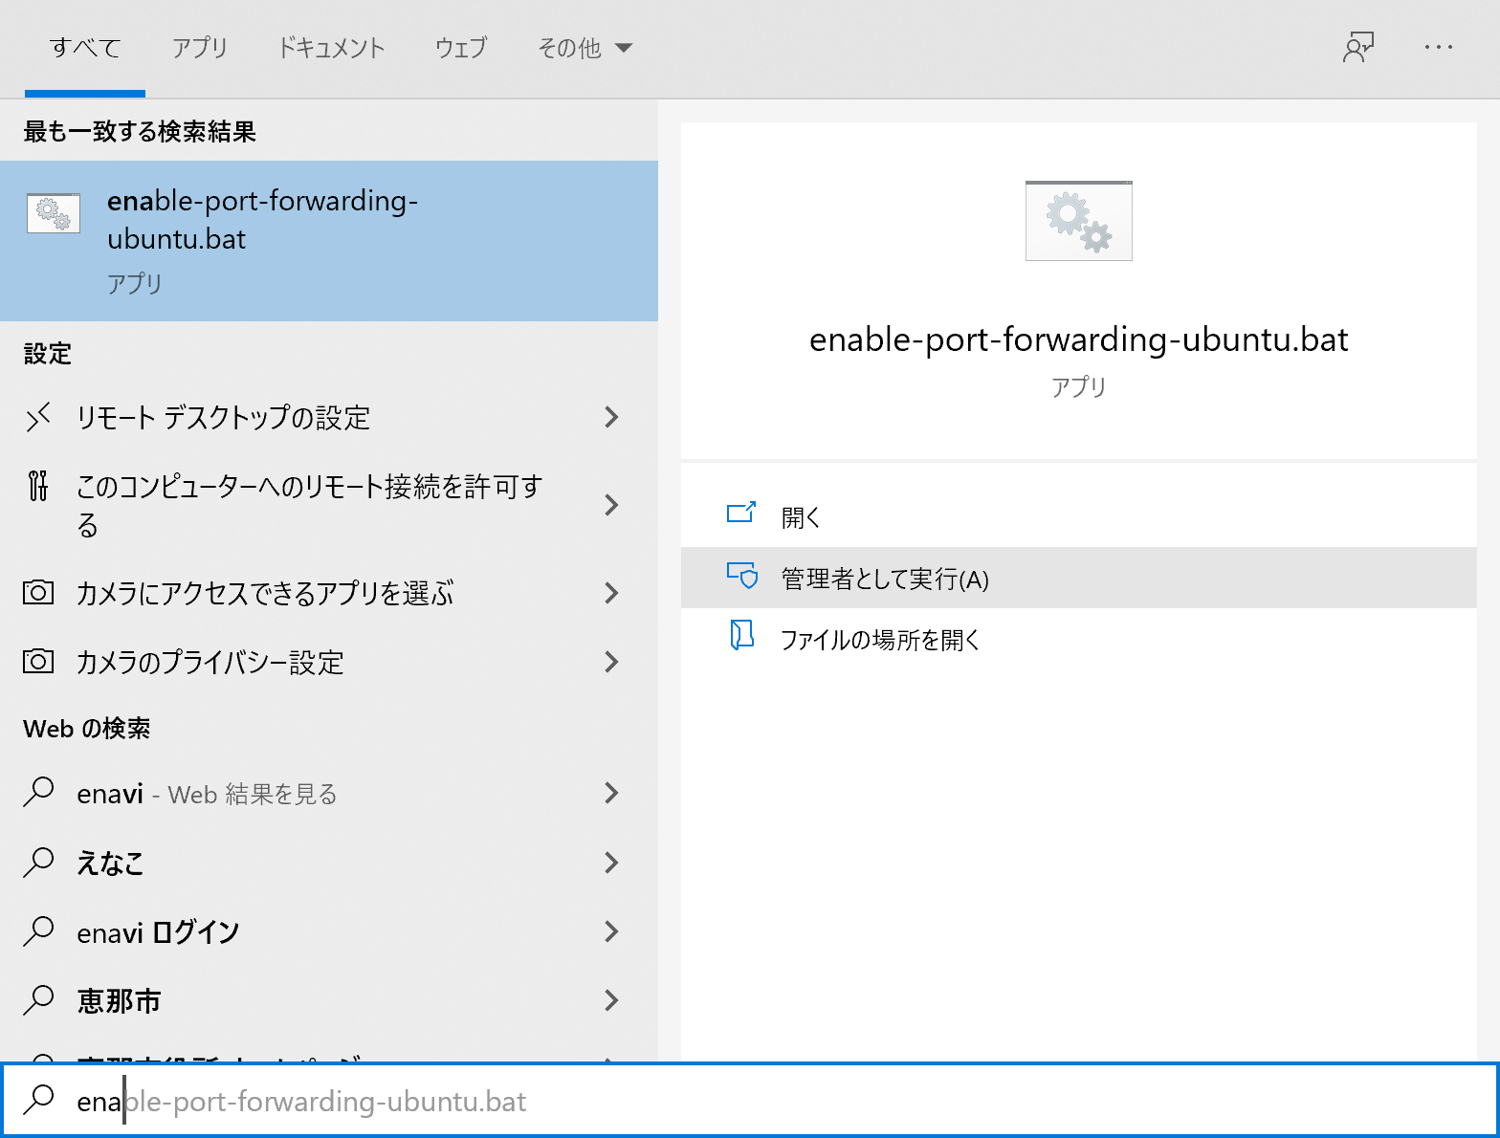Click the camera icon beside カメラのプライバシー設定

38,662
